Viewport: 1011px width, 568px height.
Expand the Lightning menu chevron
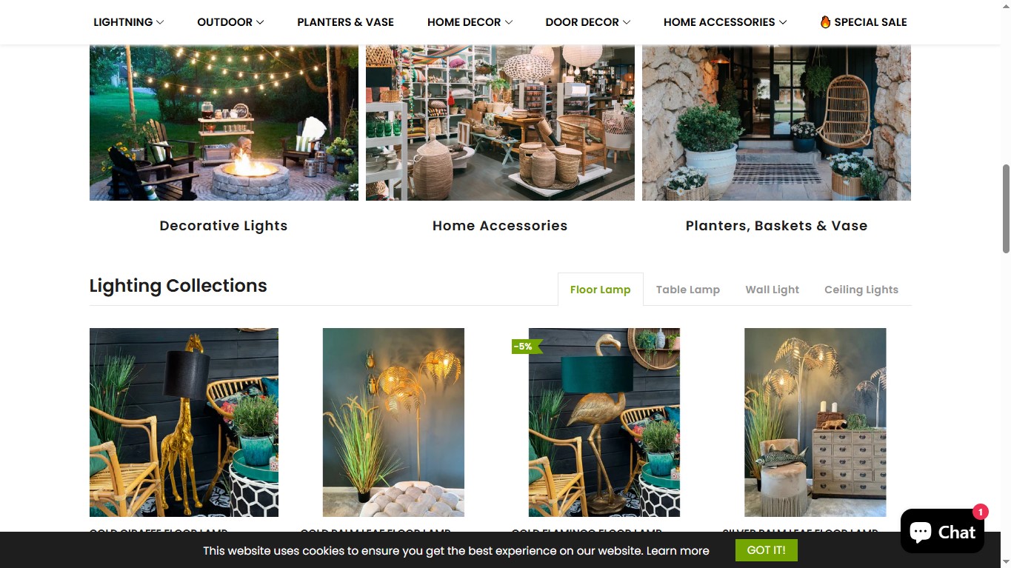(x=160, y=22)
